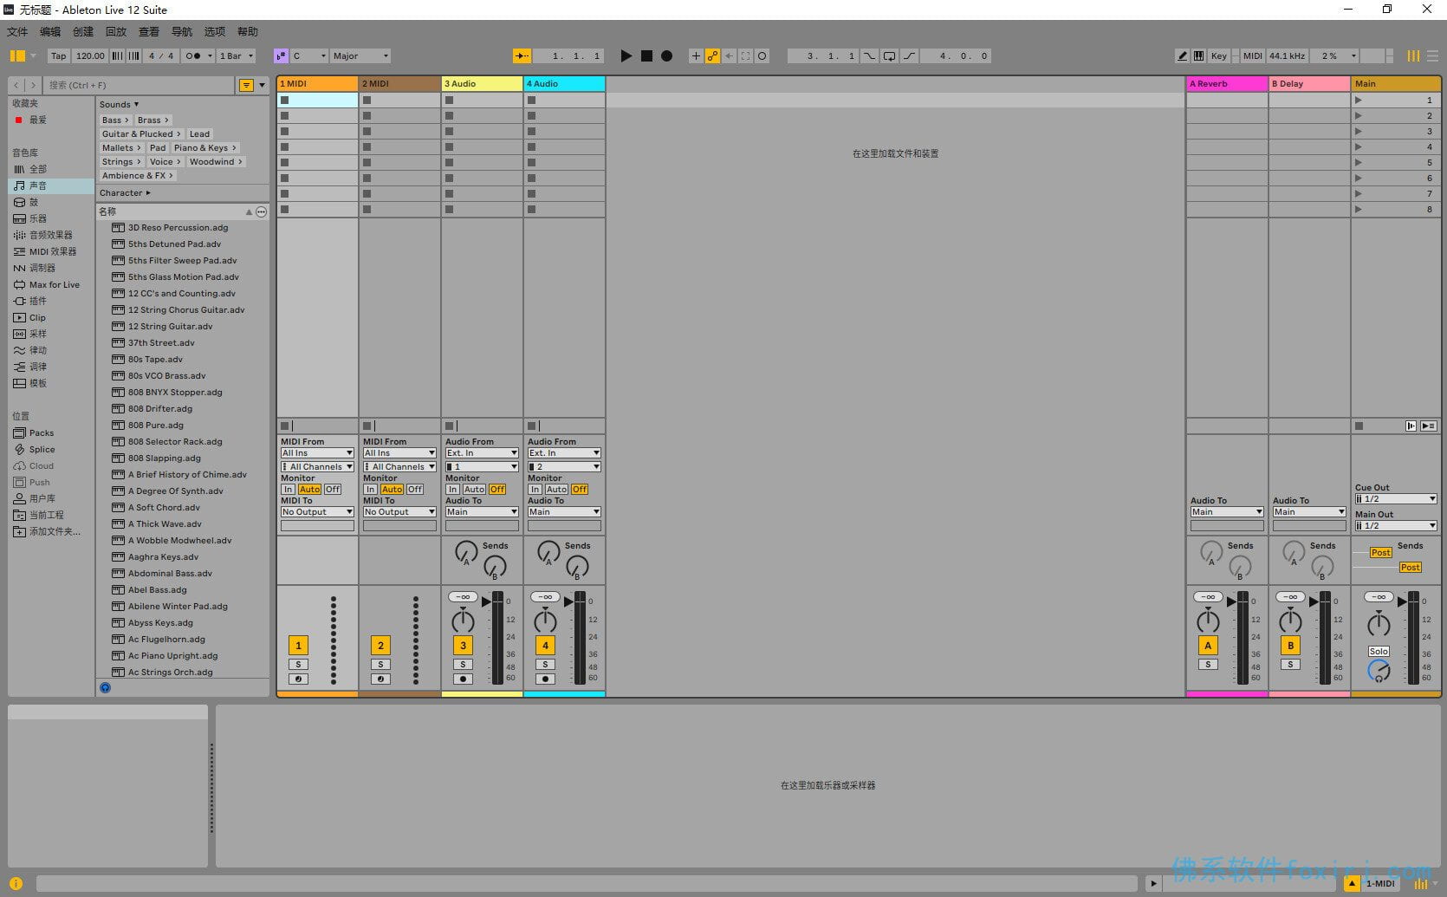
Task: Open the 文件 menu
Action: click(x=17, y=31)
